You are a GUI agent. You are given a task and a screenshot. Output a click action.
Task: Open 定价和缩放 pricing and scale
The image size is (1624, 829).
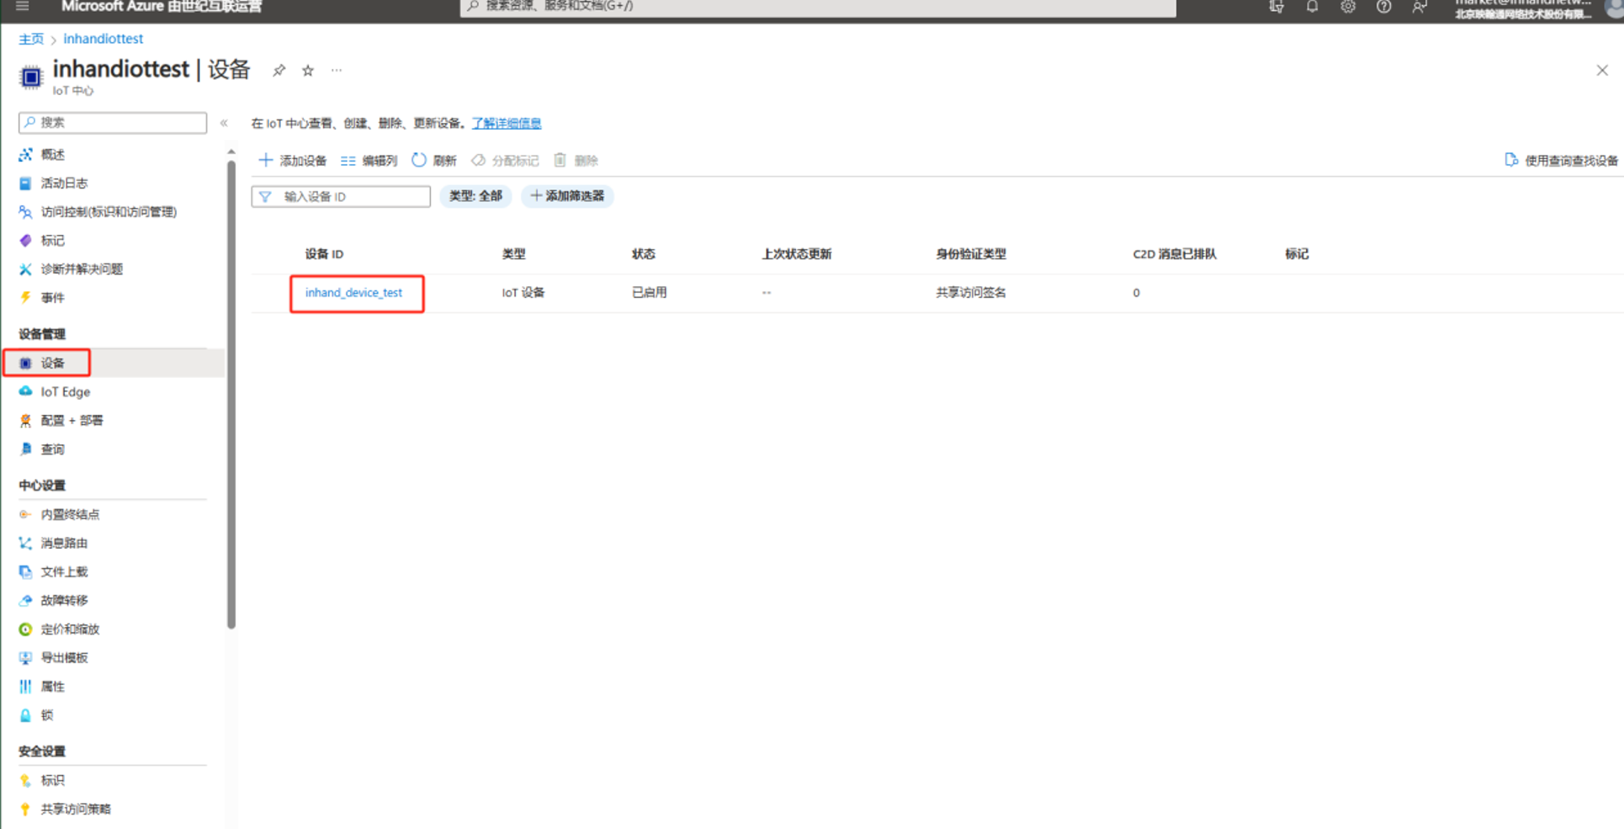(x=70, y=629)
